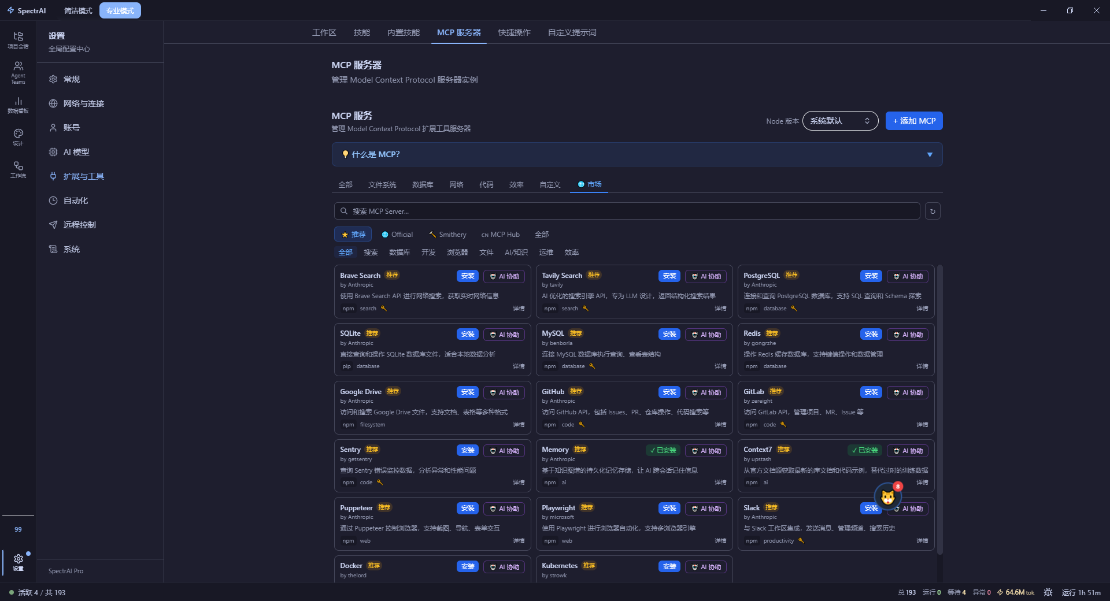The width and height of the screenshot is (1110, 601).
Task: Click the server list vertical scrollbar
Action: click(x=939, y=410)
